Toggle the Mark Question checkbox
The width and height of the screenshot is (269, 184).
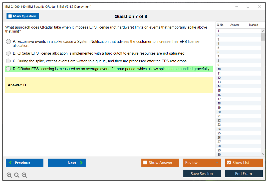click(x=10, y=16)
